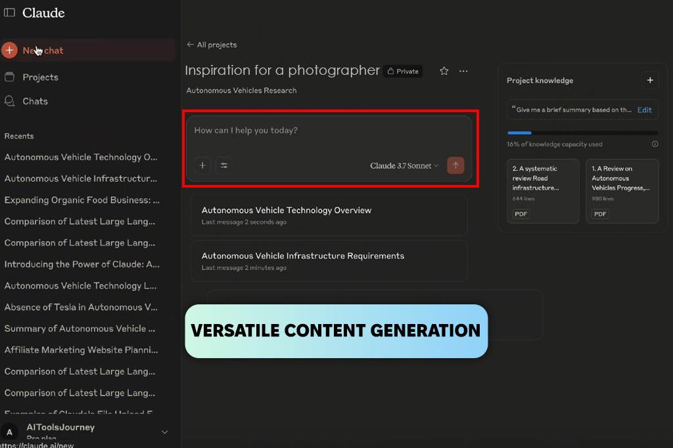
Task: Click the Claude logo title
Action: tap(43, 13)
